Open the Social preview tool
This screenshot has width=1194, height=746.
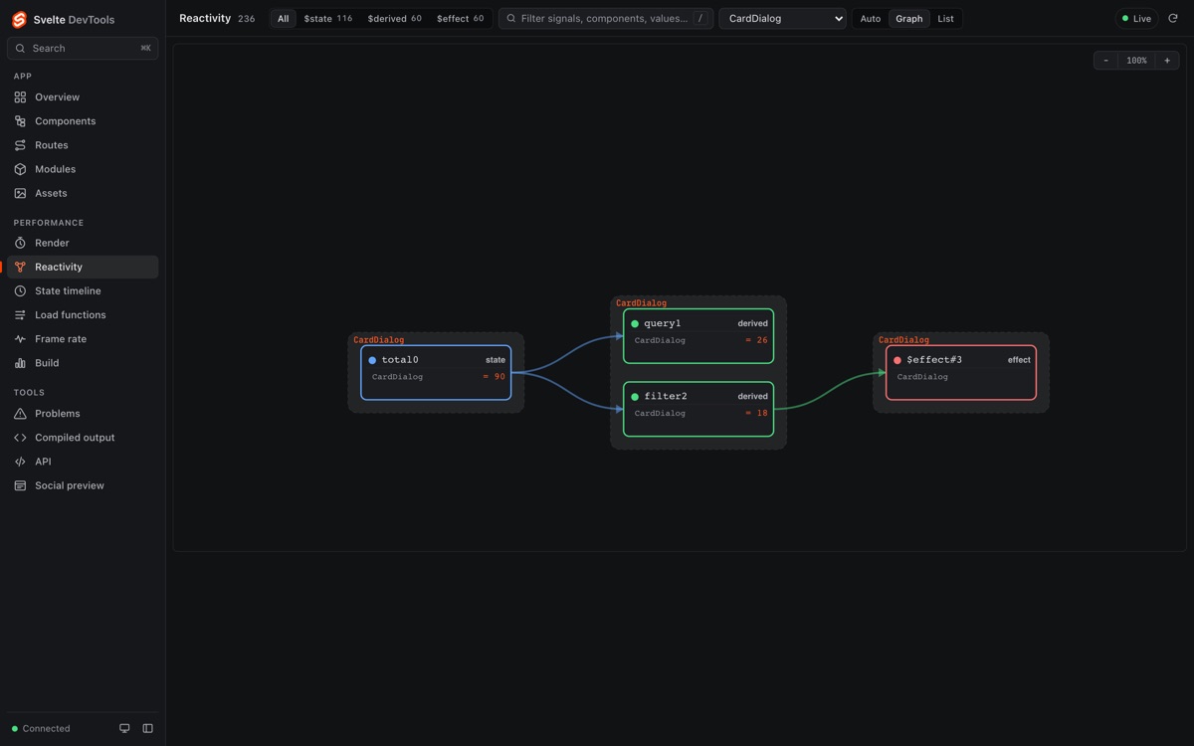pos(83,485)
